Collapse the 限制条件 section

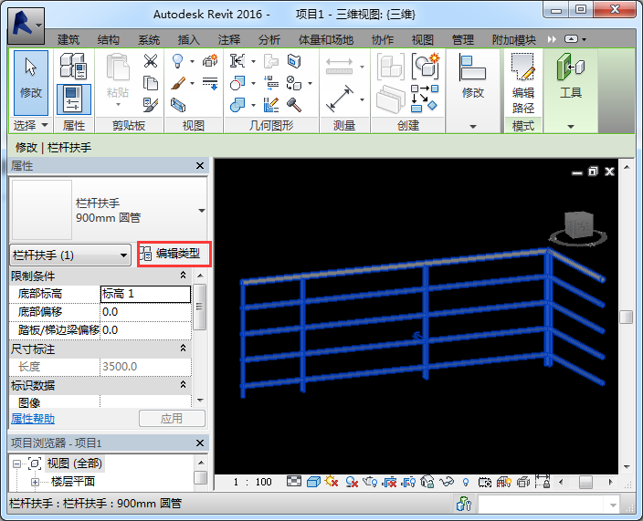(x=183, y=276)
